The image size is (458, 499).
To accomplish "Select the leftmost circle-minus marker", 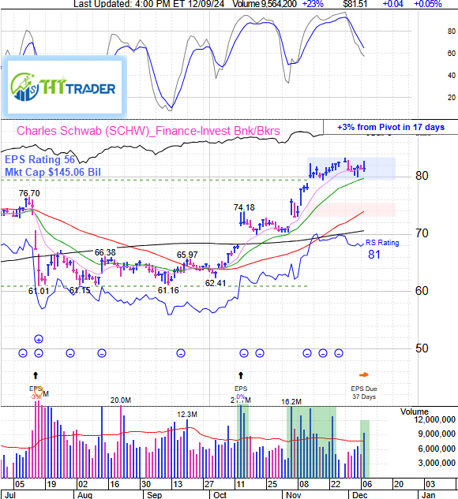I will point(23,353).
